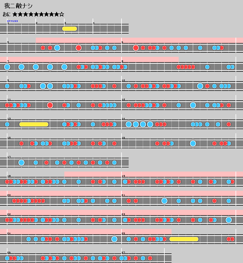Click the yellow drumroll in measure 3
Image resolution: width=243 pixels, height=263 pixels.
coord(69,29)
